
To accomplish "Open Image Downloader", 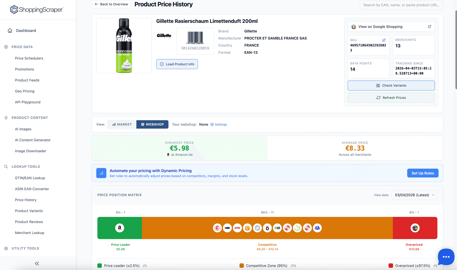I will point(31,151).
